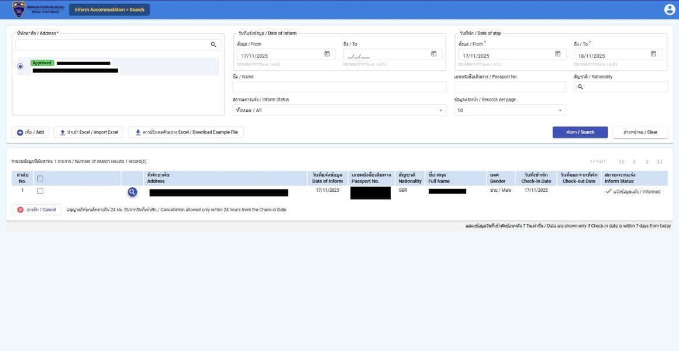
Task: Select the Approved address radio button
Action: [20, 67]
